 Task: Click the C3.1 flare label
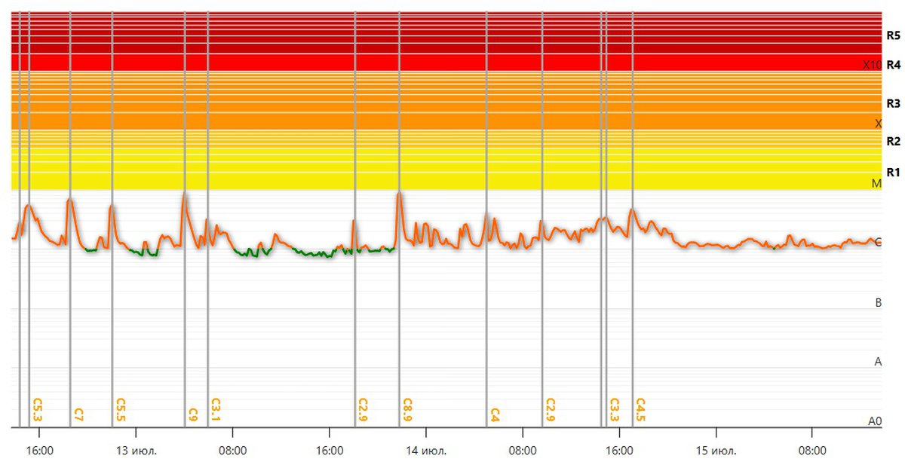pos(216,410)
